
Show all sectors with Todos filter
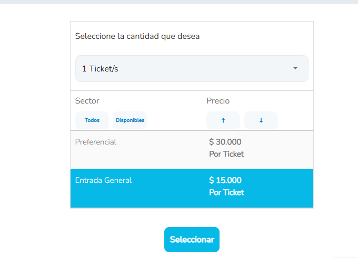[x=92, y=120]
